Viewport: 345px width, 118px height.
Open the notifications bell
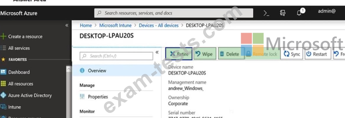pos(300,12)
